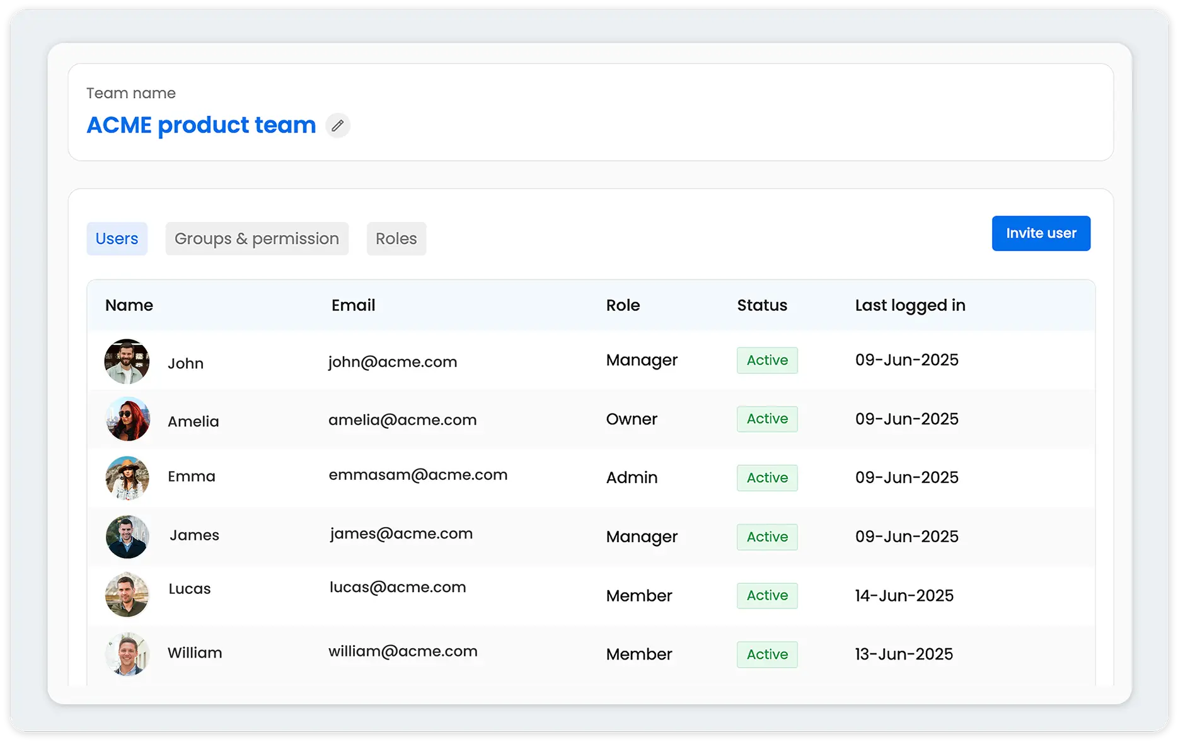Click the date 14-Jun-2025 in Lucas's row
This screenshot has height=744, width=1178.
904,595
